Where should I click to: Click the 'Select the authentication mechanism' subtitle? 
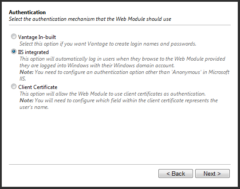(90, 19)
